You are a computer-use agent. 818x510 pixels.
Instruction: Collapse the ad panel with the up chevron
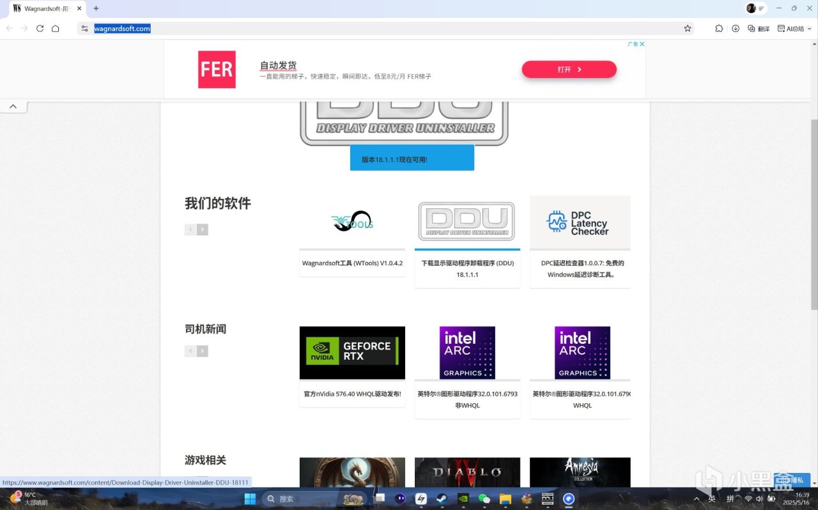pos(13,106)
